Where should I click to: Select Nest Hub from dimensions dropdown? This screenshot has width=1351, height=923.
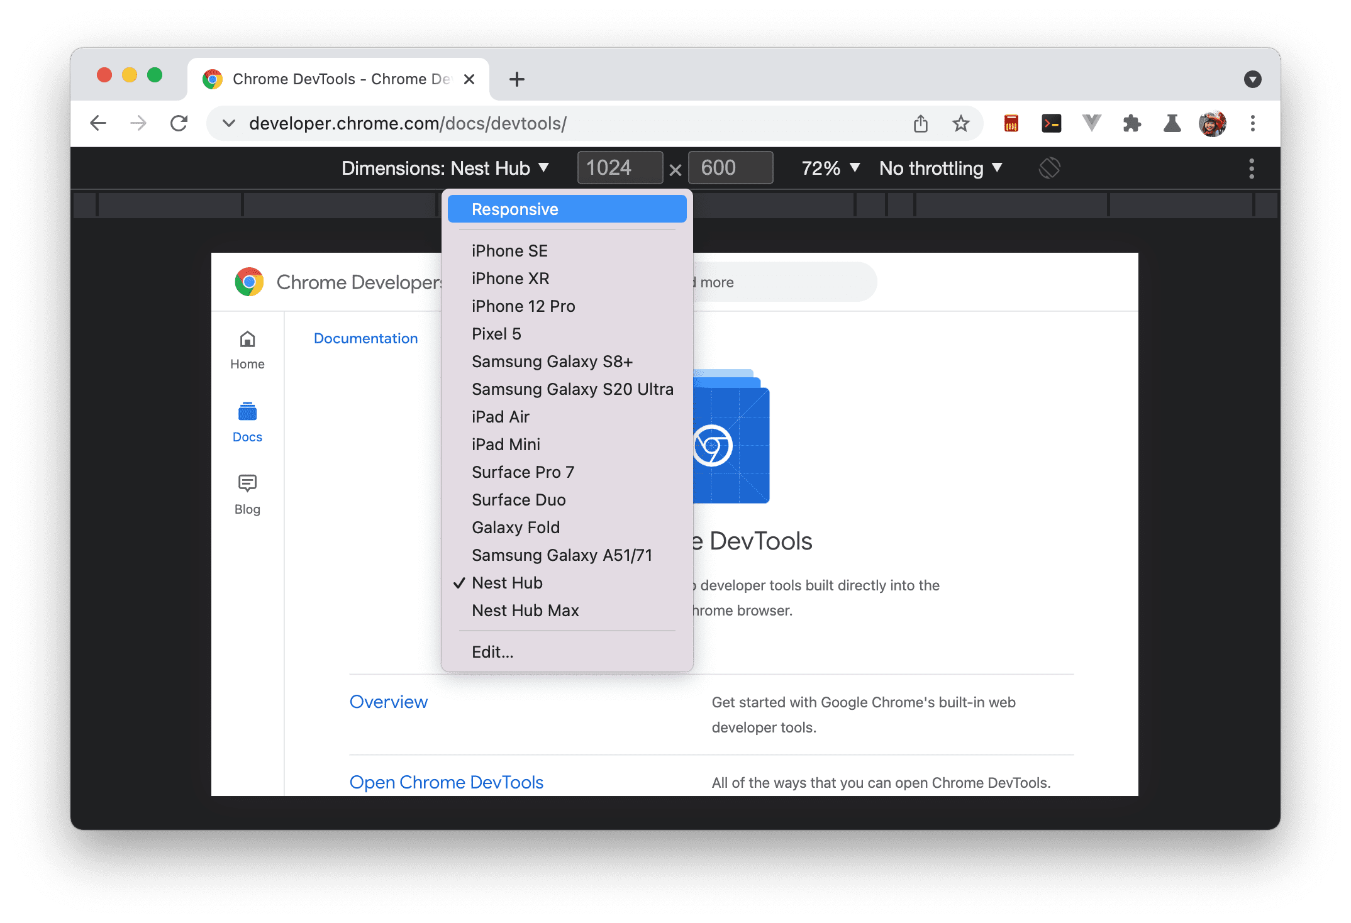click(507, 583)
